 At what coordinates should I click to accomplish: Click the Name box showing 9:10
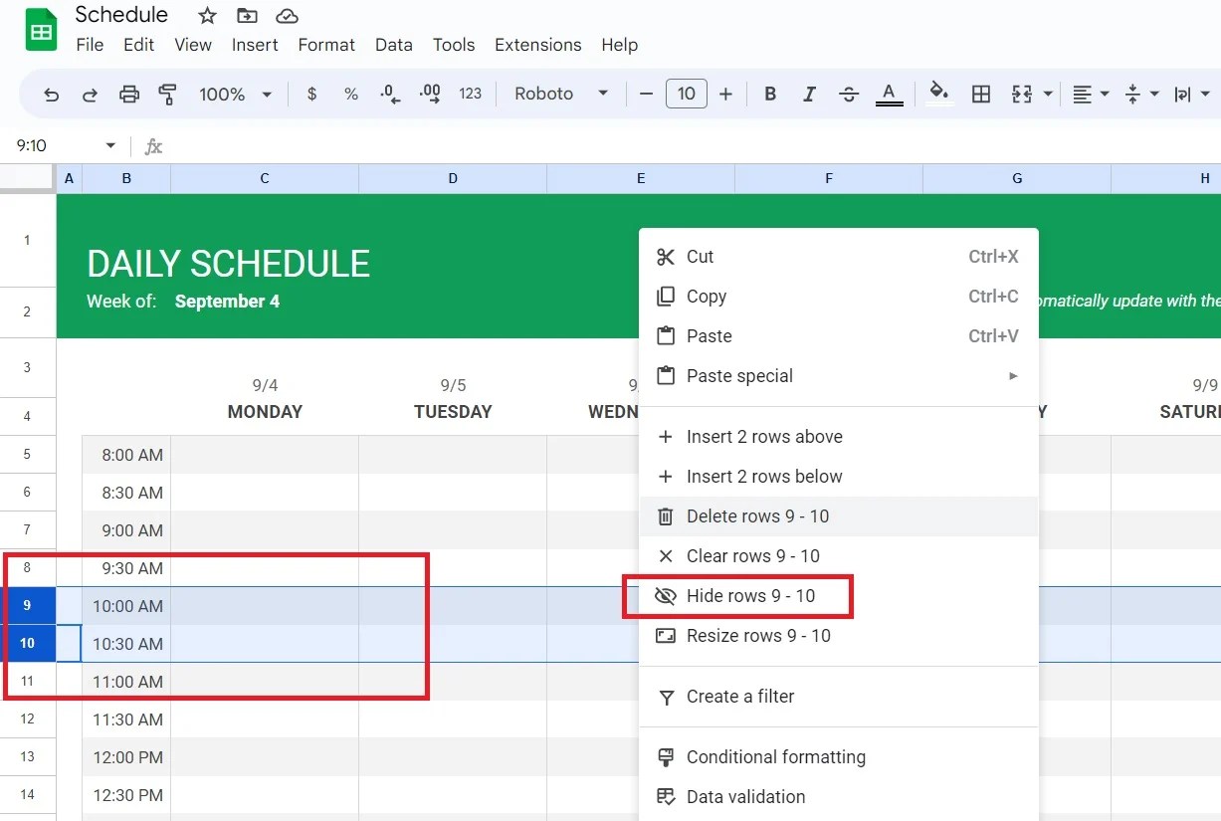(40, 144)
